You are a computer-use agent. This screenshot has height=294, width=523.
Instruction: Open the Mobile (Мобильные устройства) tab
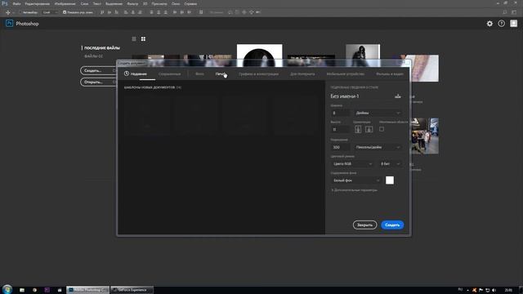(x=345, y=74)
